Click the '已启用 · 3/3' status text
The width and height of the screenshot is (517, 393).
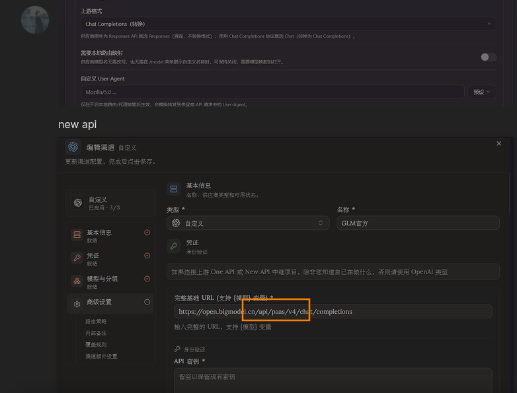tap(104, 207)
